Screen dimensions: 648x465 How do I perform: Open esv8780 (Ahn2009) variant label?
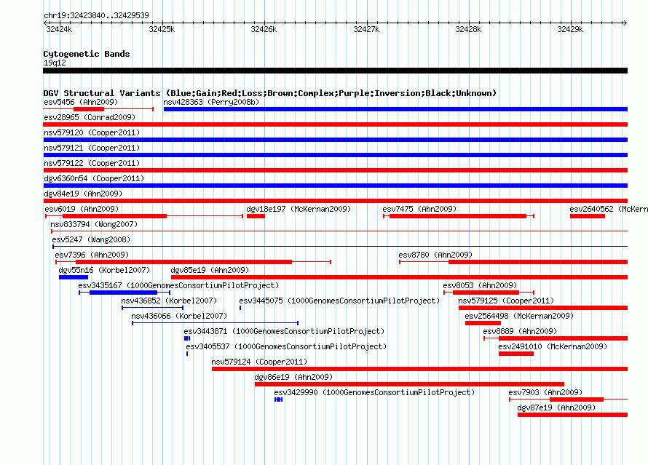click(x=435, y=255)
